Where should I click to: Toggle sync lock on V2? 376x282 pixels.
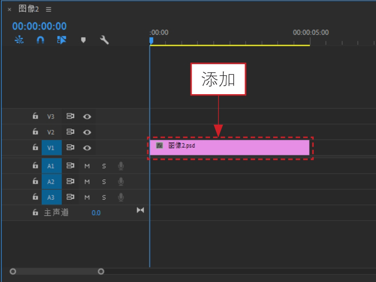[70, 132]
